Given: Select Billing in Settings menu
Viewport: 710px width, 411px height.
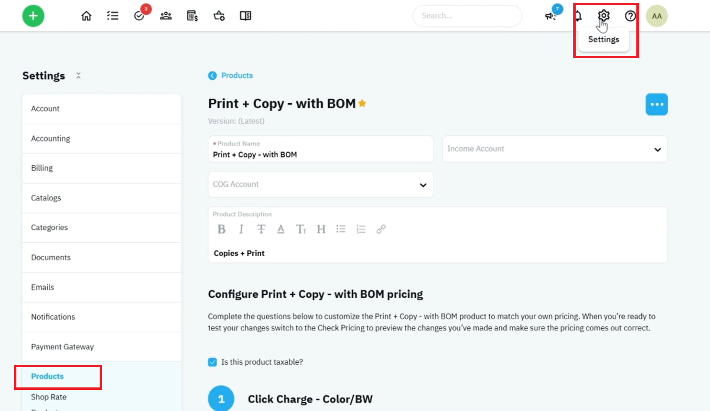Looking at the screenshot, I should (x=102, y=168).
